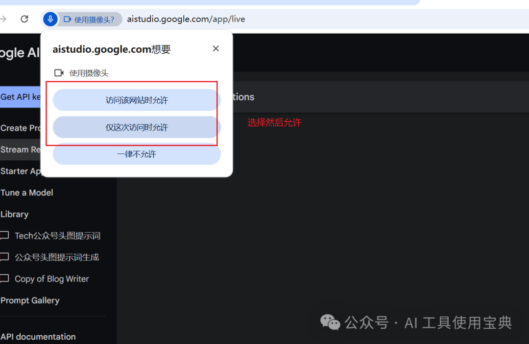
Task: Click 一律不允许 button
Action: (x=137, y=154)
